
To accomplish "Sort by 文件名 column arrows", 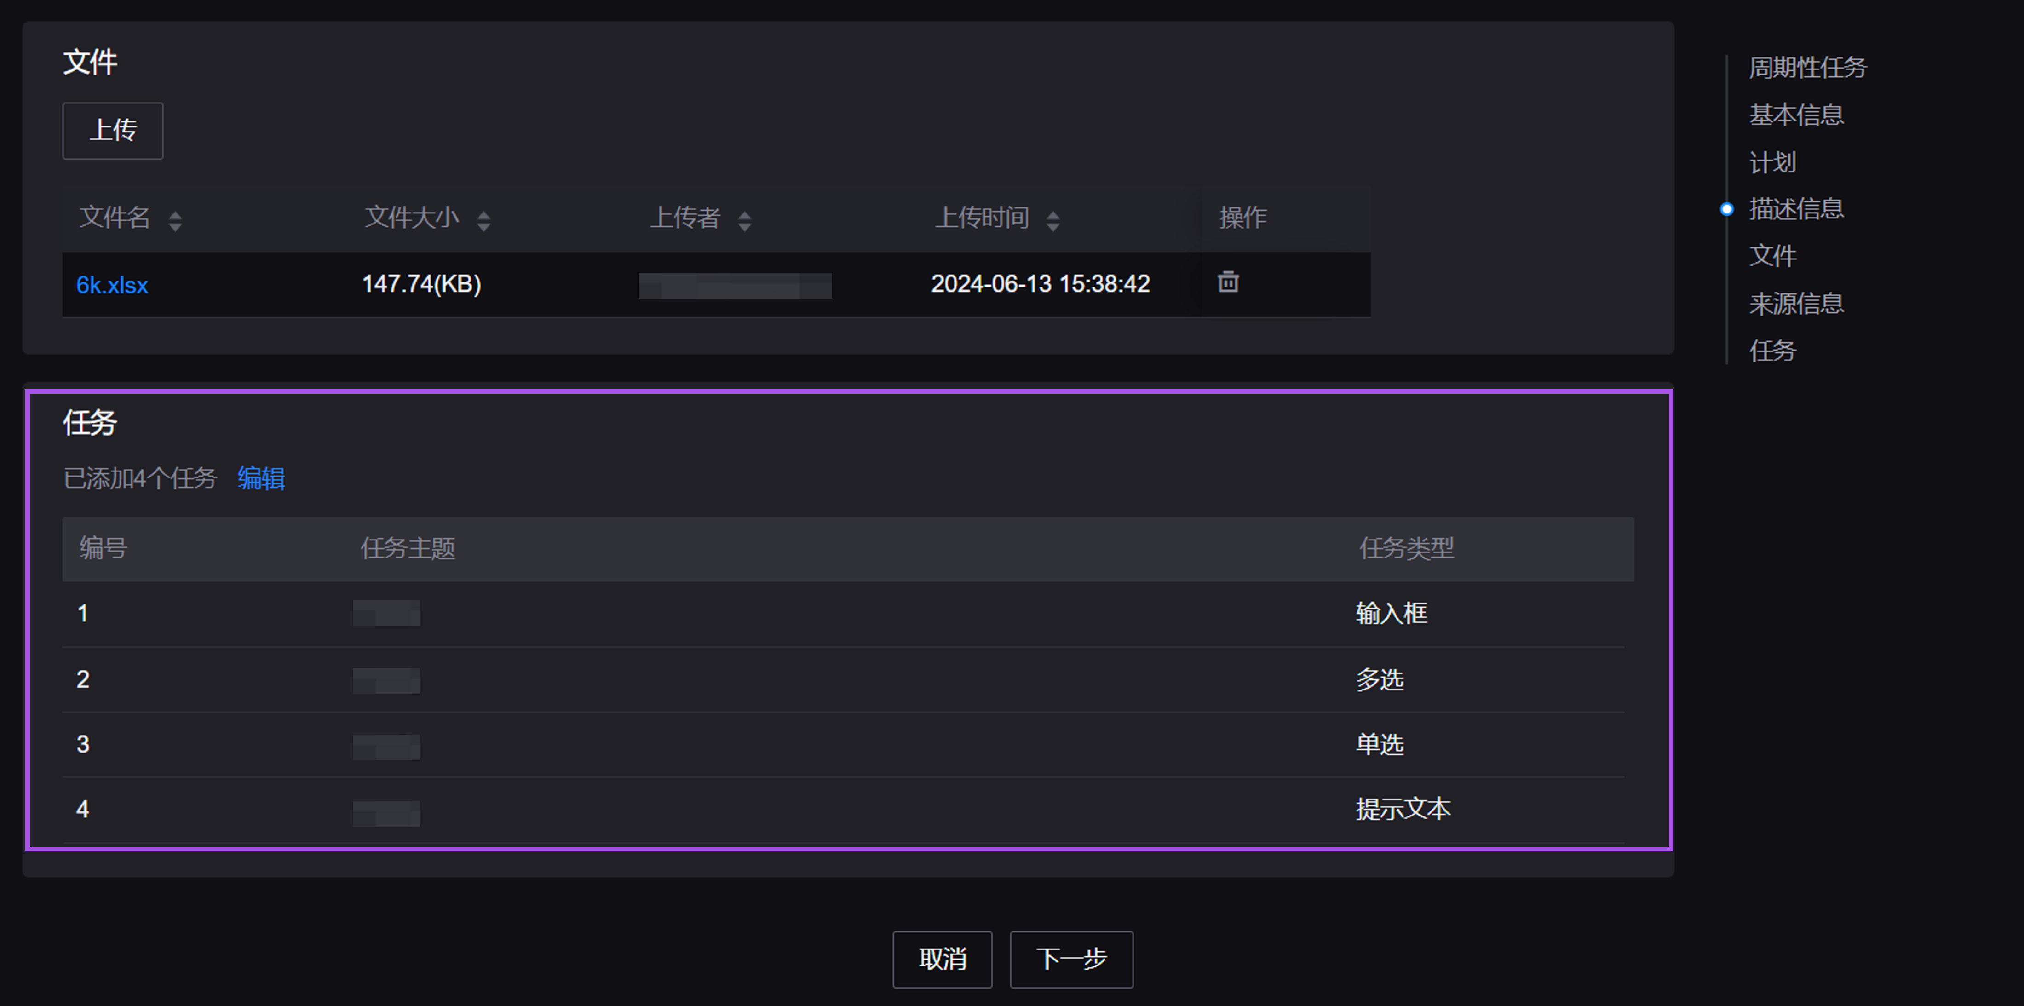I will pyautogui.click(x=175, y=221).
